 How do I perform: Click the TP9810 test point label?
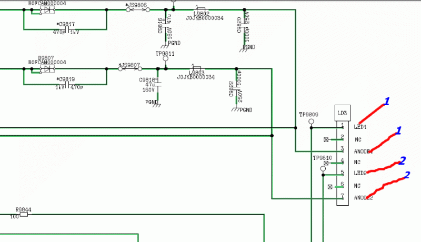[x=323, y=158]
